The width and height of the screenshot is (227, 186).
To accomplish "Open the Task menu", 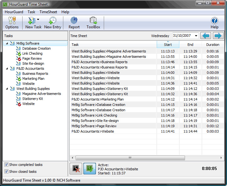I will coord(31,12).
